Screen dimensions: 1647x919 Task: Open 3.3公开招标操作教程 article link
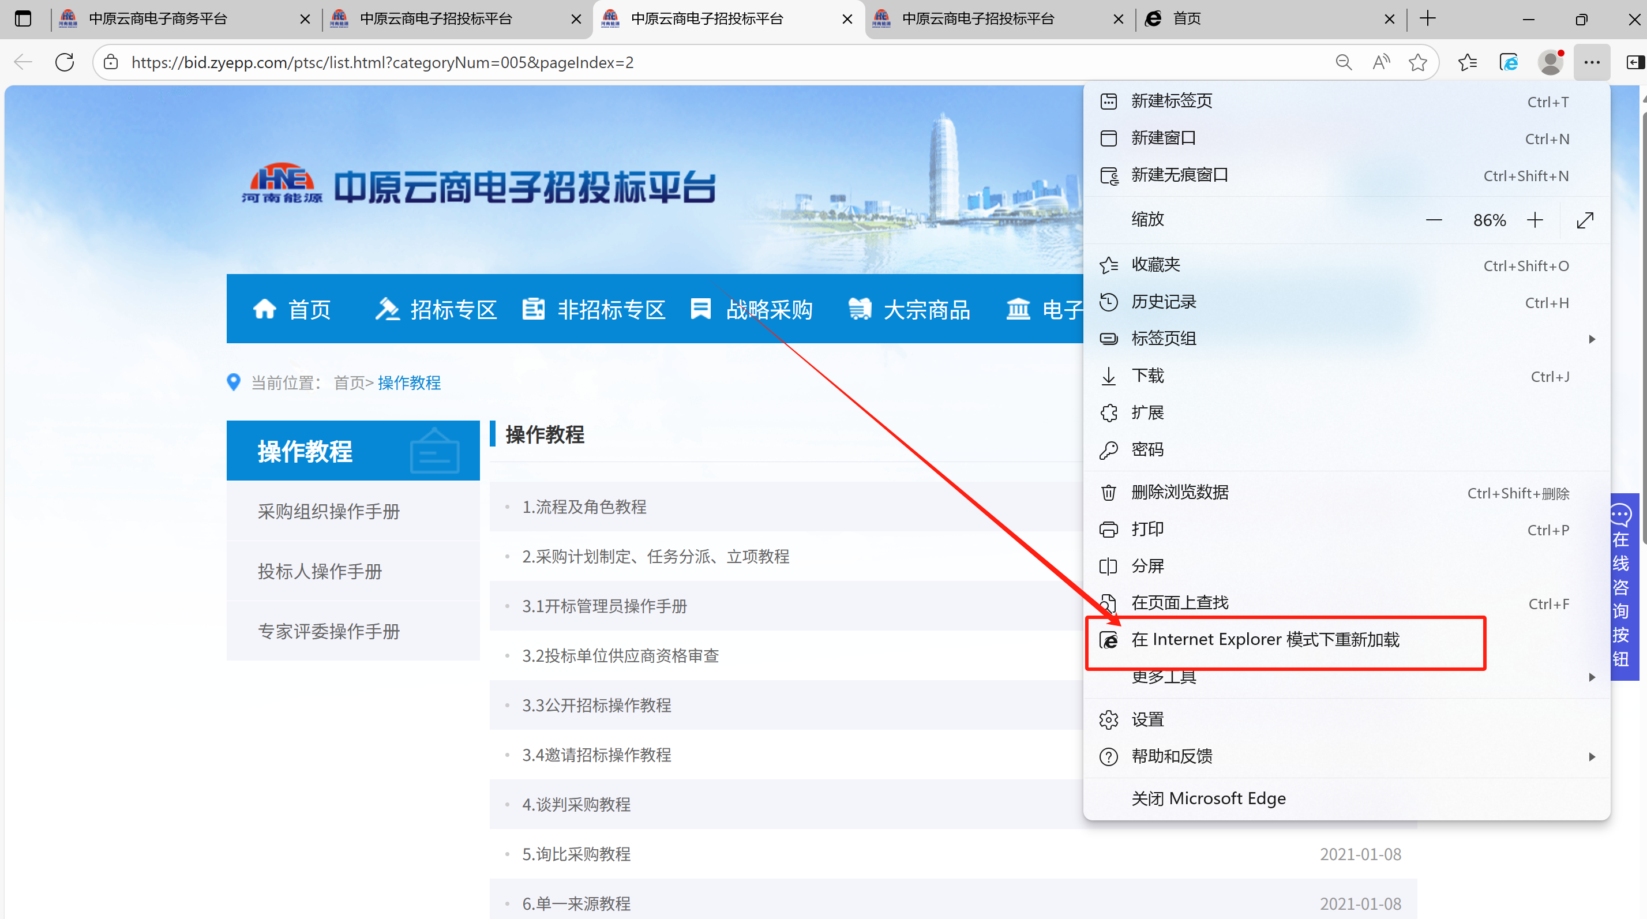point(596,705)
